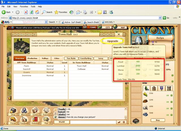Open the File menu
The width and height of the screenshot is (181, 131).
coord(3,6)
